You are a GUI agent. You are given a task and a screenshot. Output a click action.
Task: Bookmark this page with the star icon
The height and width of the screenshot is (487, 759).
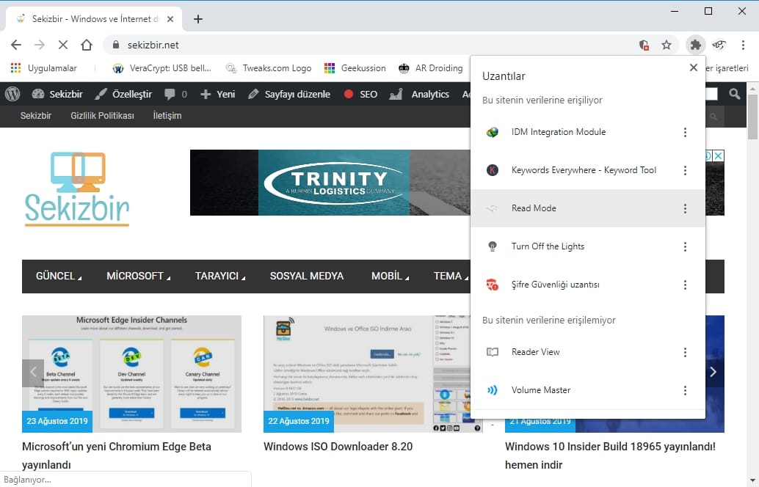667,45
